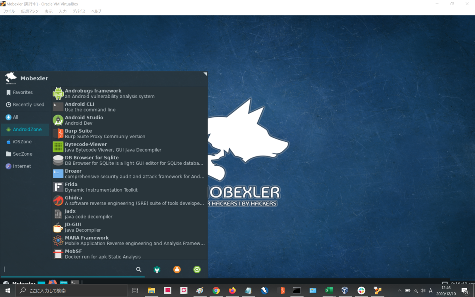The width and height of the screenshot is (475, 297).
Task: Open Windows notification center
Action: (x=465, y=291)
